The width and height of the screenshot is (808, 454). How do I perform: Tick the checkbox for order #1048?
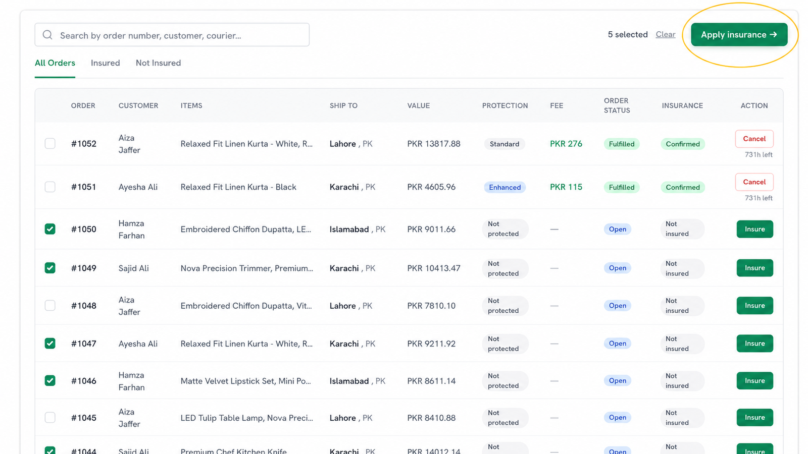click(x=50, y=305)
